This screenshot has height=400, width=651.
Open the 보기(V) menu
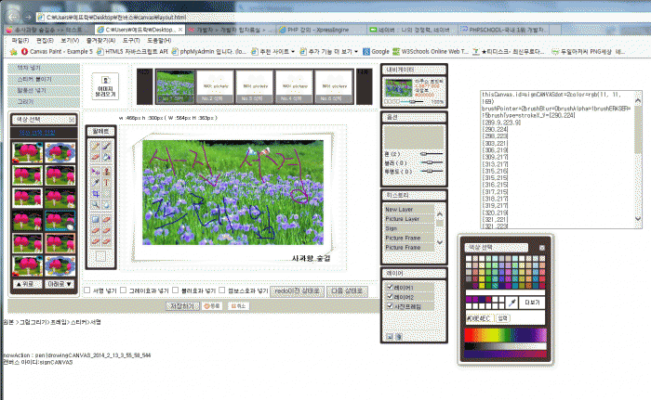[x=70, y=41]
